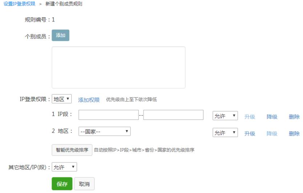Click the 智能优先级排序 button
This screenshot has width=303, height=193.
pyautogui.click(x=72, y=150)
